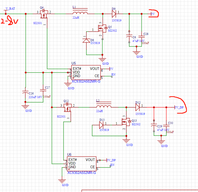Click the Q12 designator label
Screen dimensions: 198x192
(66, 101)
